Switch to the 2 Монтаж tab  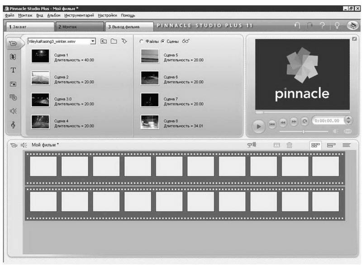[x=80, y=27]
